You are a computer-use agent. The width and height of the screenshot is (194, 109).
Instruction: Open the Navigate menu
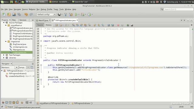click(17, 9)
